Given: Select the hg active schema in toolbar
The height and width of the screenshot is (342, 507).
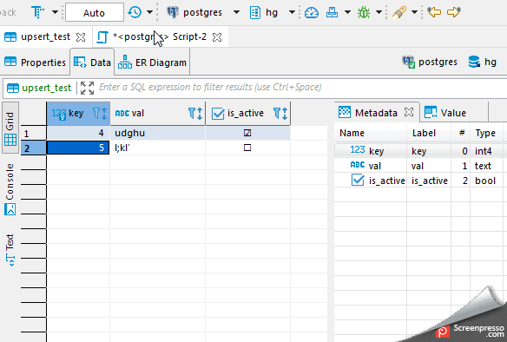Looking at the screenshot, I should pyautogui.click(x=264, y=13).
